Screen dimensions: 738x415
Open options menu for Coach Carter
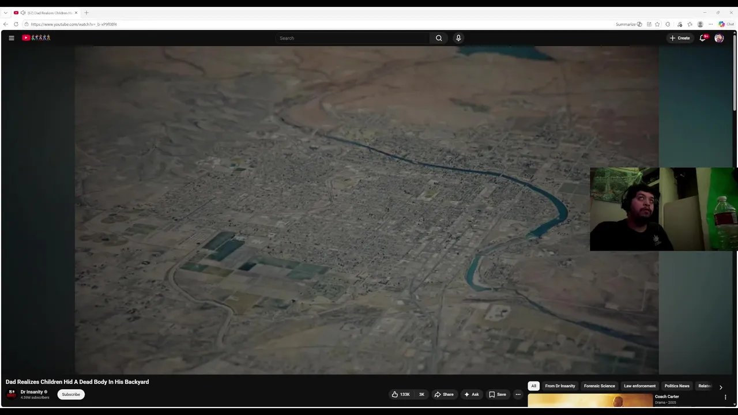point(725,397)
